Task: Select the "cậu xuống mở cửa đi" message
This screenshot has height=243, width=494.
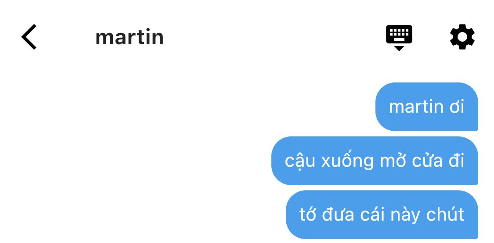Action: (x=375, y=161)
